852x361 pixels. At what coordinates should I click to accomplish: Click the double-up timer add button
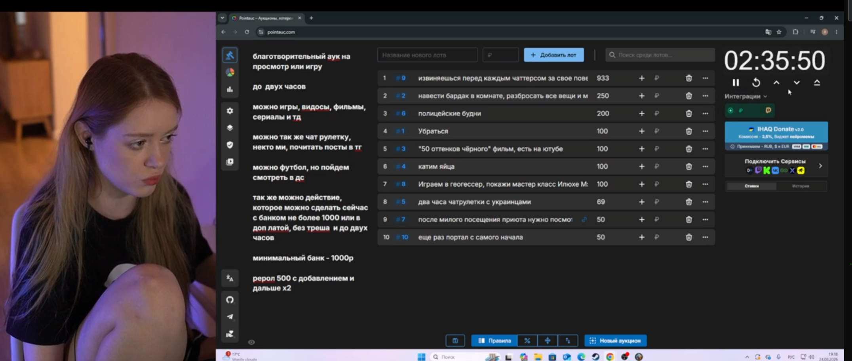click(817, 83)
